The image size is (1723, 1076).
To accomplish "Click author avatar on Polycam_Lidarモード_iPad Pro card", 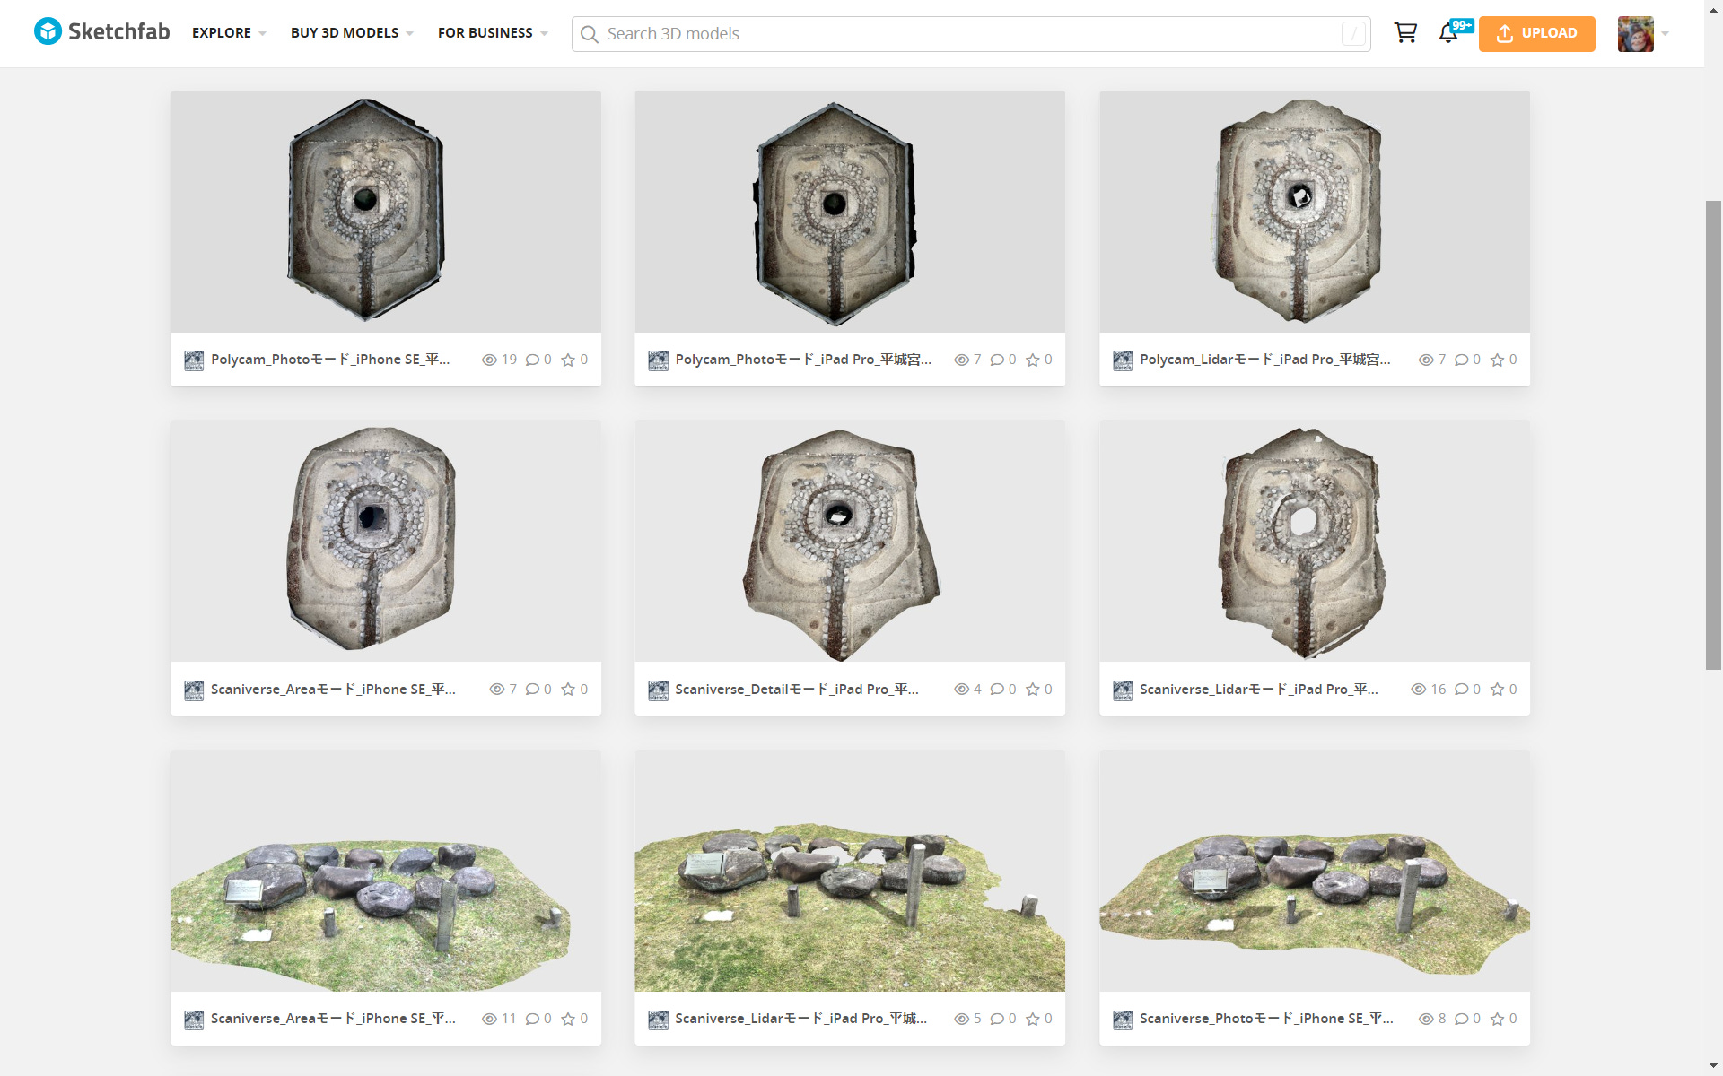I will [1123, 360].
